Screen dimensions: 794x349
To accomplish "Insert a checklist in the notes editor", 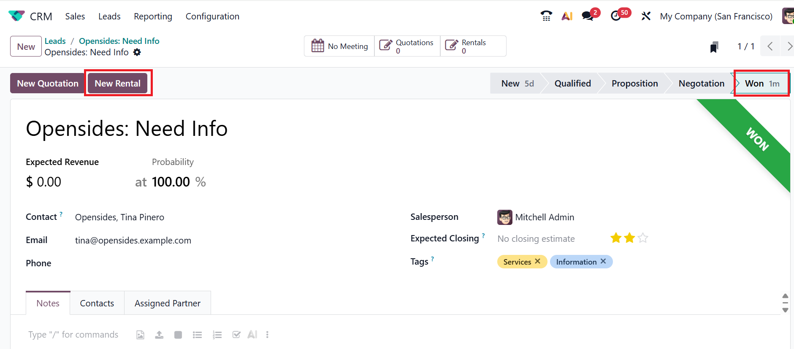I will (236, 335).
